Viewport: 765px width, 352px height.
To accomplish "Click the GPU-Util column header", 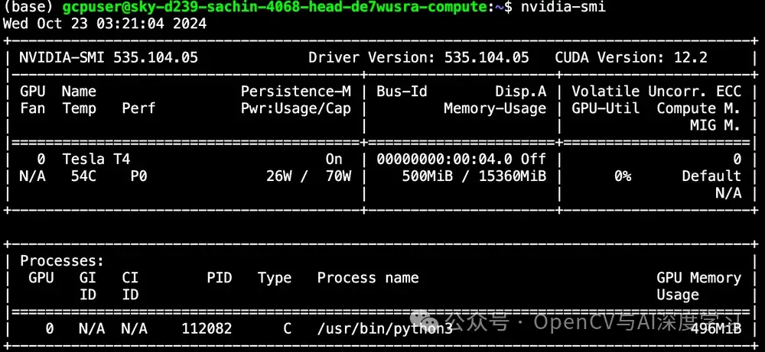I will [605, 108].
